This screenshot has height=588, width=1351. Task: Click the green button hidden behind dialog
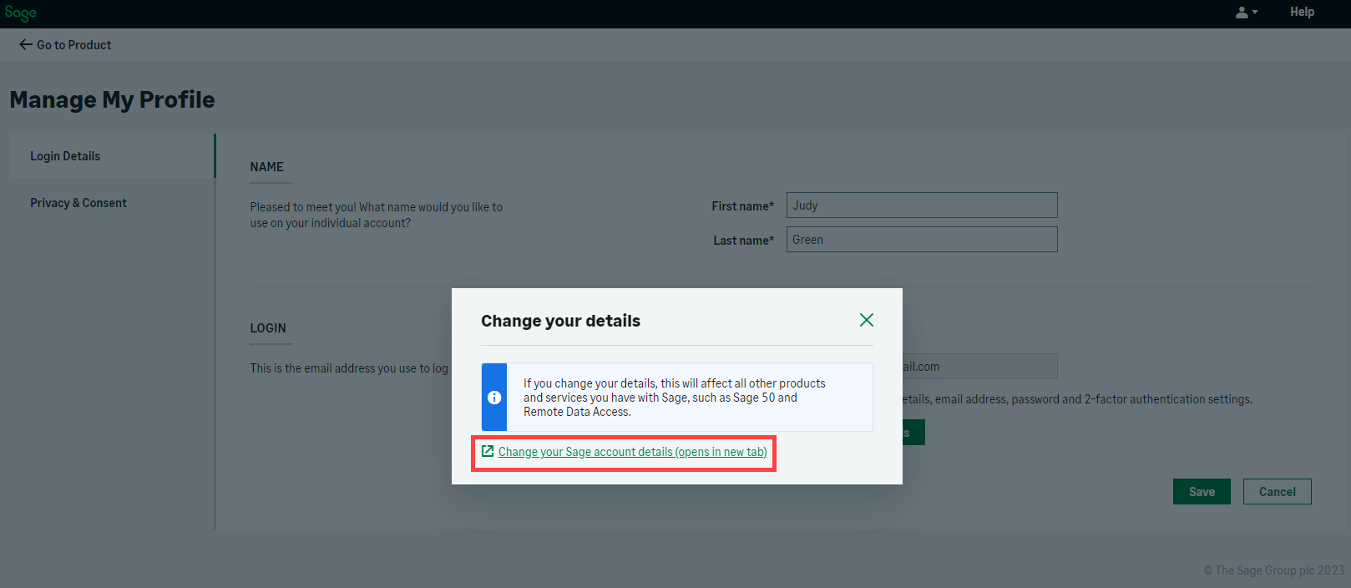(913, 433)
